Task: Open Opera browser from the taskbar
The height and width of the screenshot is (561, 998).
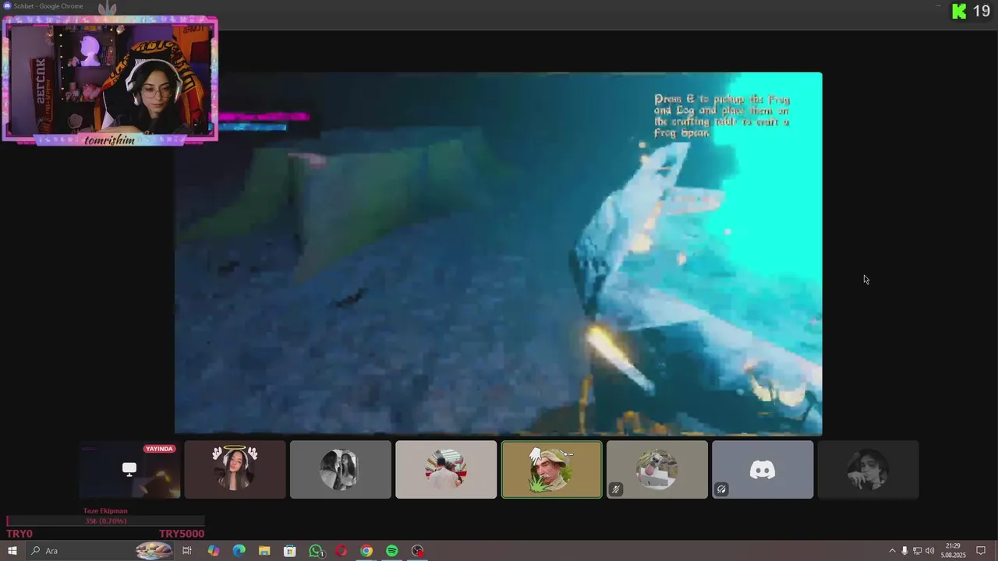Action: [341, 551]
